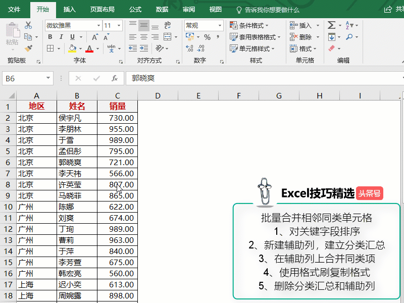
Task: Select row 10 header
Action: point(8,207)
